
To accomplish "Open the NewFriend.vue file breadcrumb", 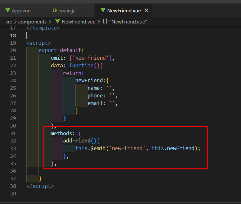I will click(x=78, y=22).
